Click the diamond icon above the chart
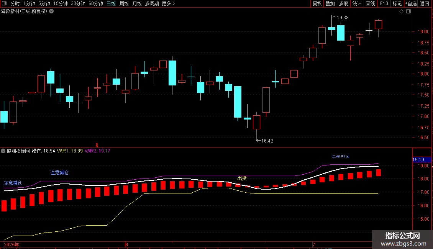Viewport: 433px width, 249px height. 401,11
